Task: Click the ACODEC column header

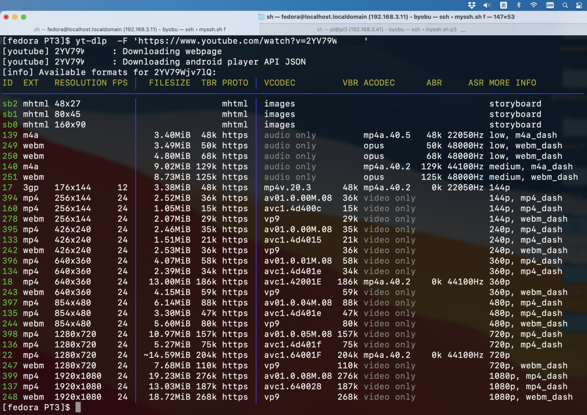Action: tap(379, 83)
